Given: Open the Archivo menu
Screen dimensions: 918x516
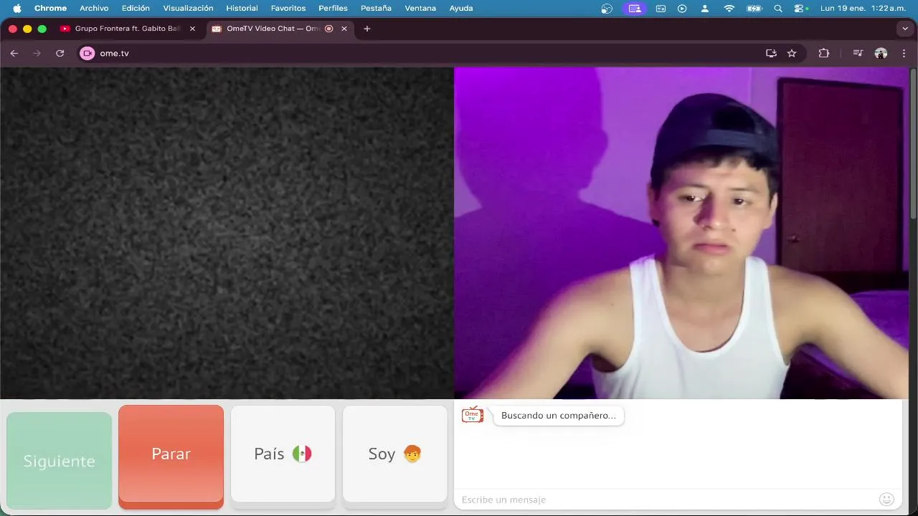Looking at the screenshot, I should [94, 8].
